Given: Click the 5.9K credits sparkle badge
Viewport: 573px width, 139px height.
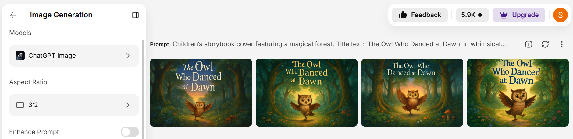Looking at the screenshot, I should (x=472, y=15).
